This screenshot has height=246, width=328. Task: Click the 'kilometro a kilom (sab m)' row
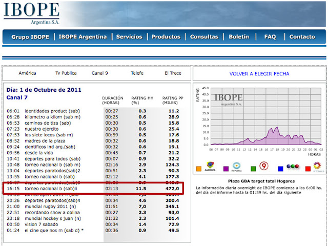[93, 117]
